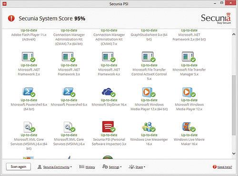Click the Secunia Stay Secure logo
Screen dimensions: 238x176
216,19
